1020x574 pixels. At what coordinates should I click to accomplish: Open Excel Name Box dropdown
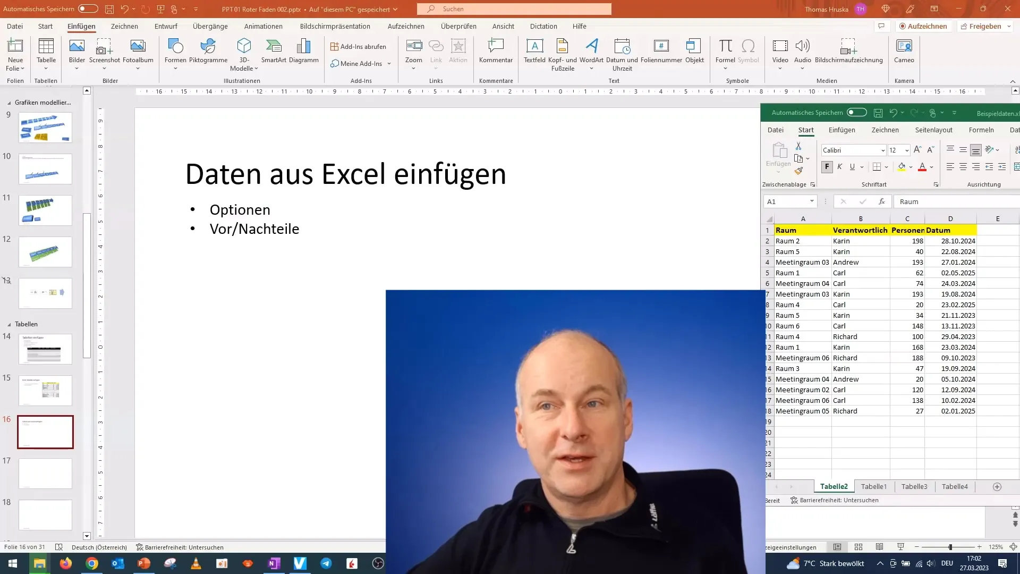click(x=812, y=201)
